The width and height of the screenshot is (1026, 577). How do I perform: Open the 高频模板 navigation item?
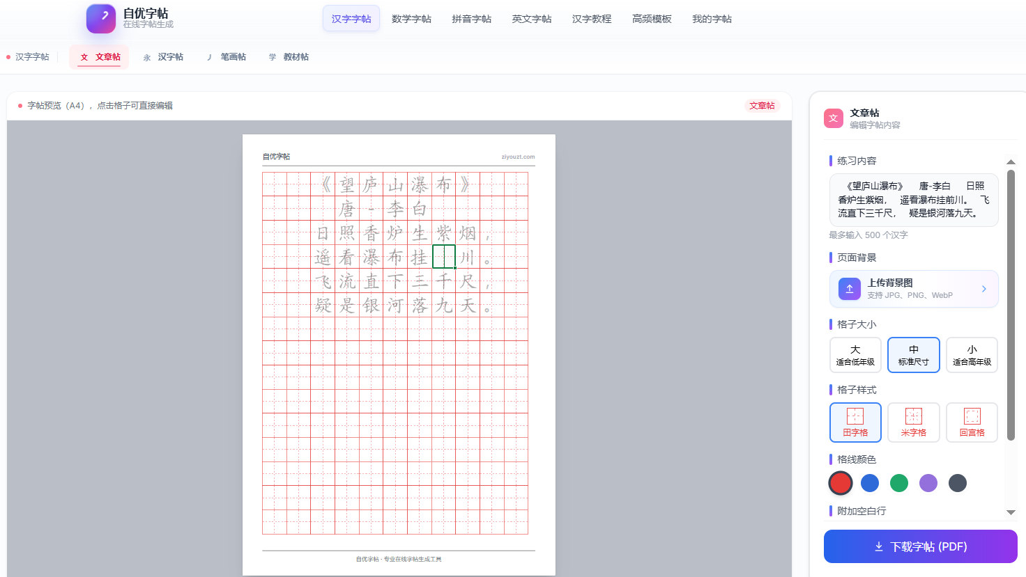point(652,19)
